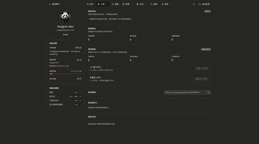Open the 账户 account tab
This screenshot has width=259, height=144.
[90, 4]
